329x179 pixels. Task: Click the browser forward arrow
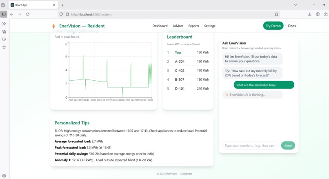pyautogui.click(x=20, y=14)
